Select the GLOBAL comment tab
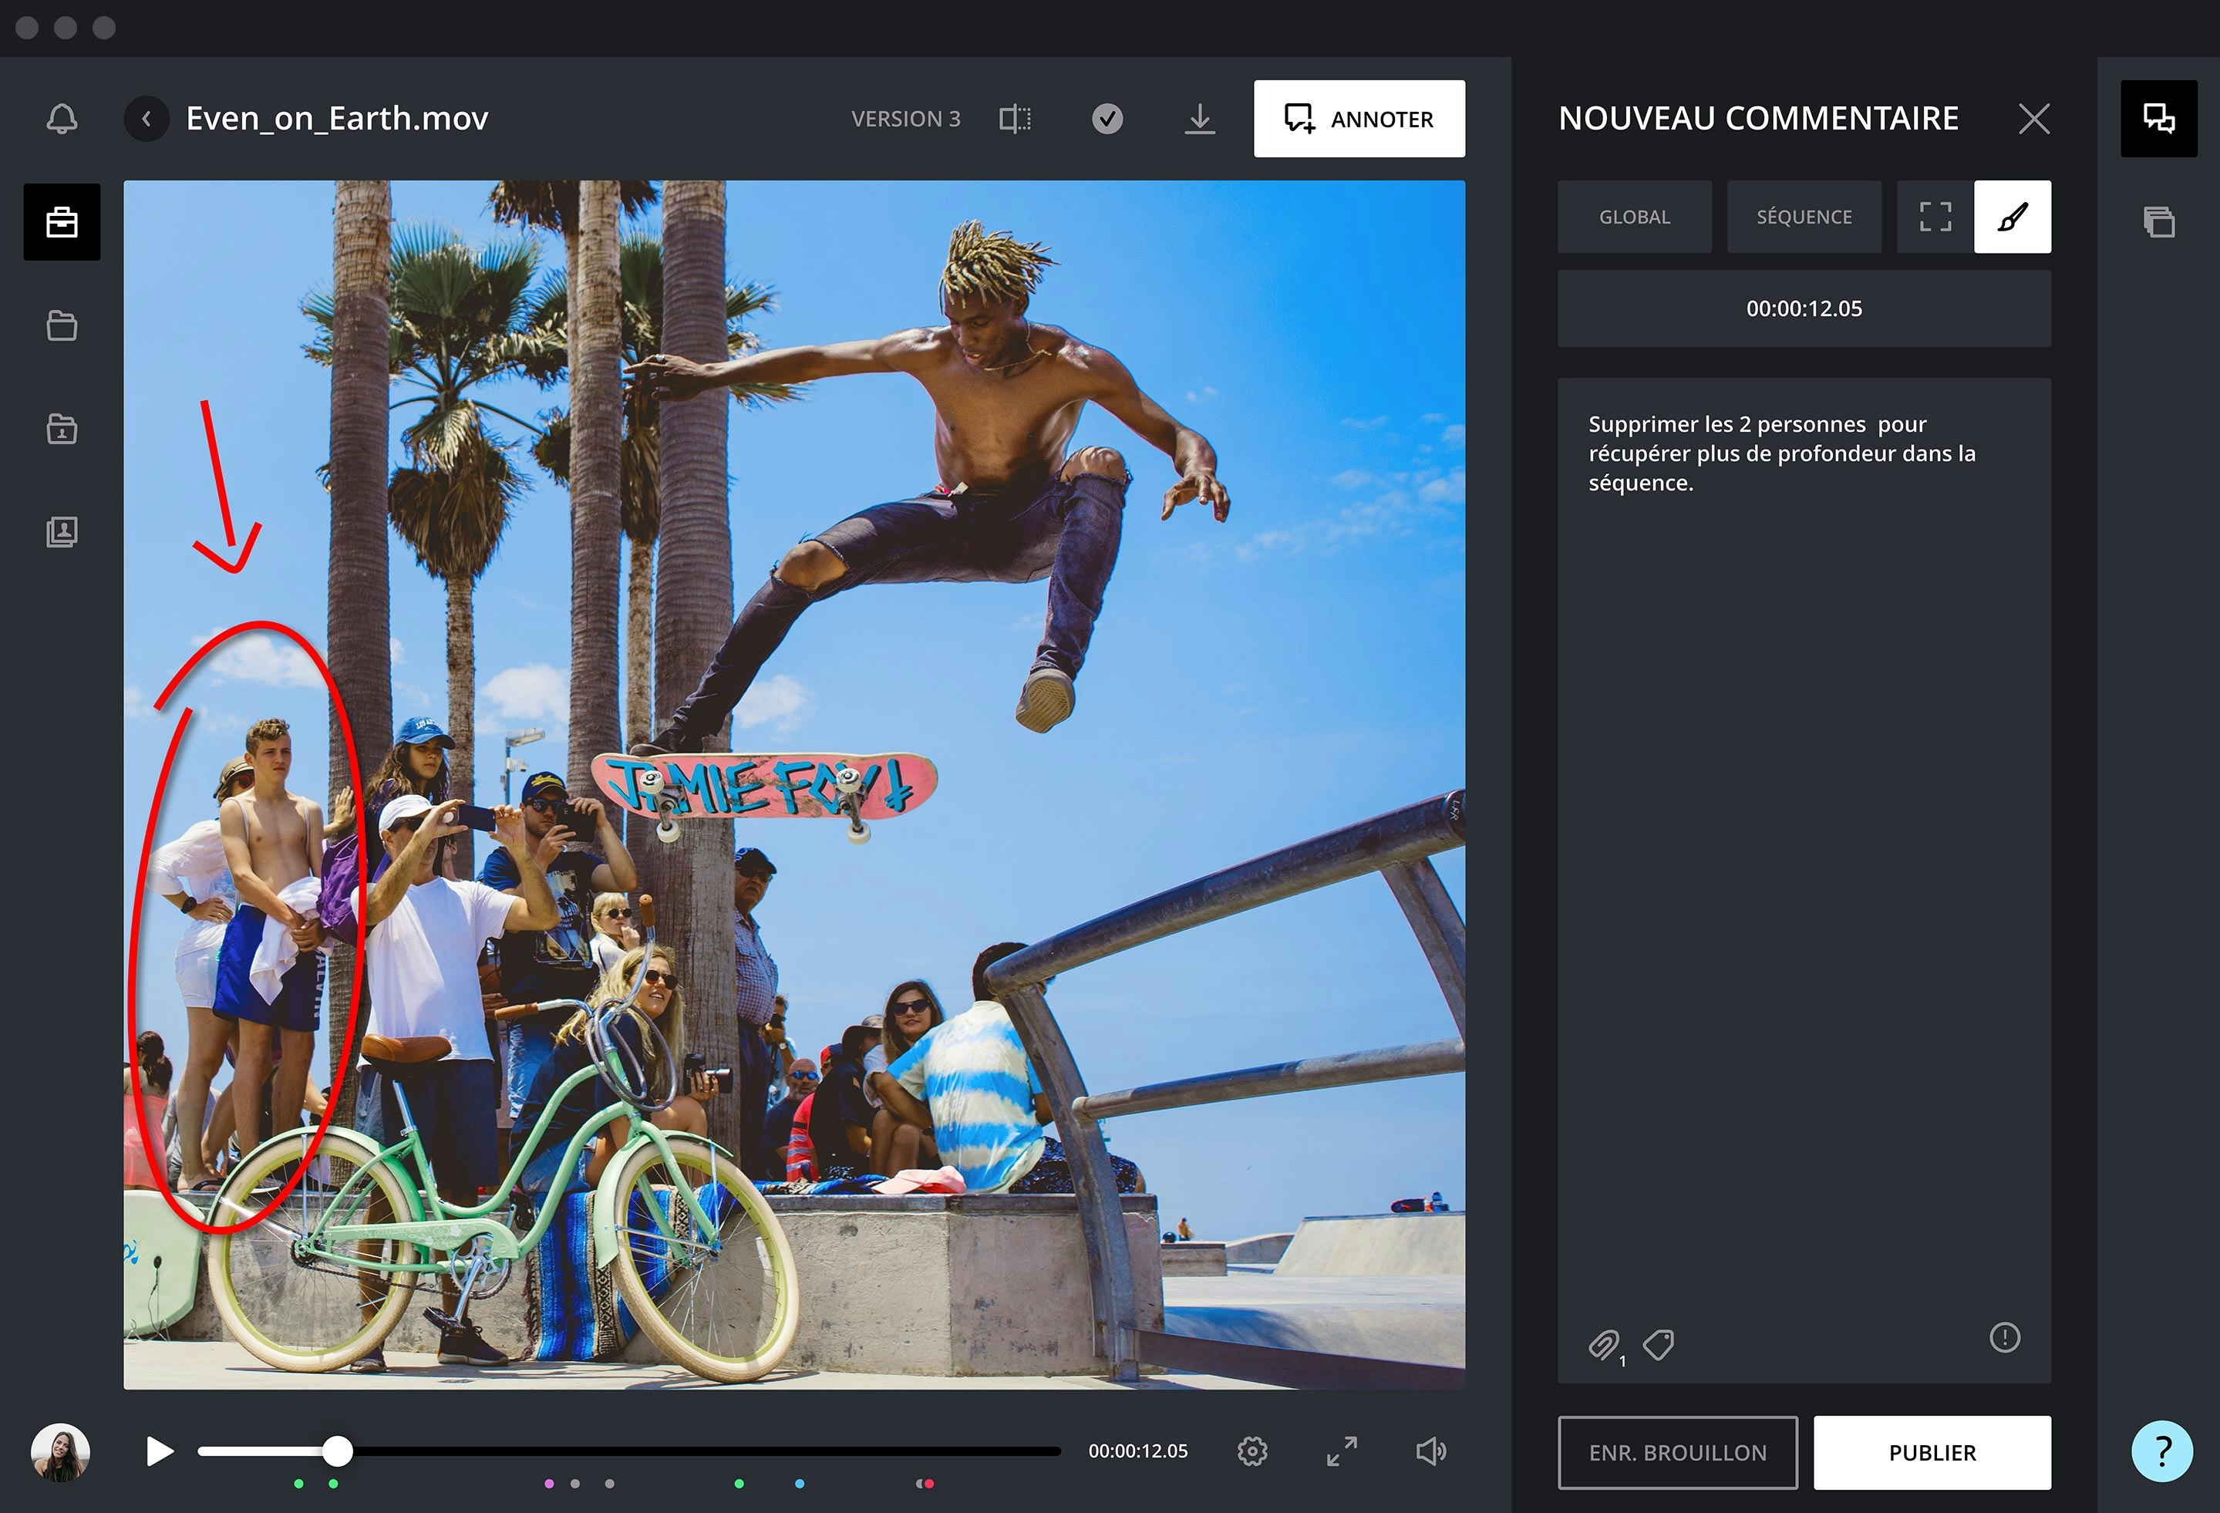Image resolution: width=2220 pixels, height=1513 pixels. 1635,217
